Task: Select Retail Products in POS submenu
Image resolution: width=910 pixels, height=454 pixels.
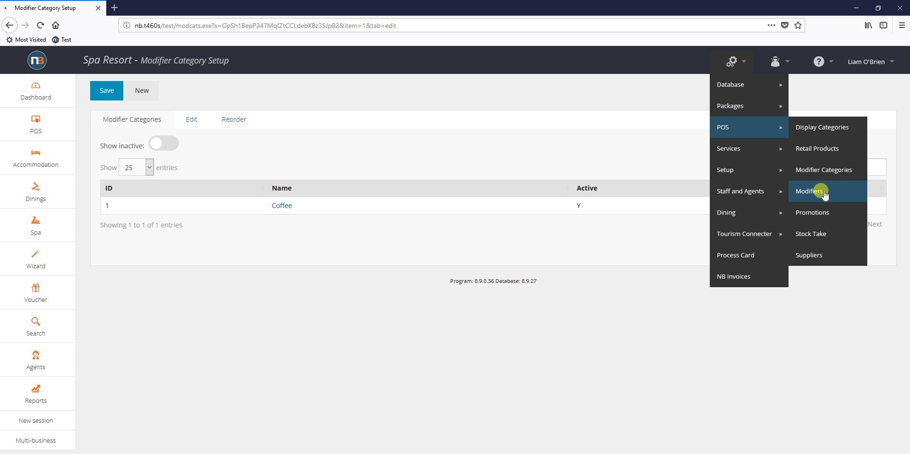Action: [x=828, y=148]
